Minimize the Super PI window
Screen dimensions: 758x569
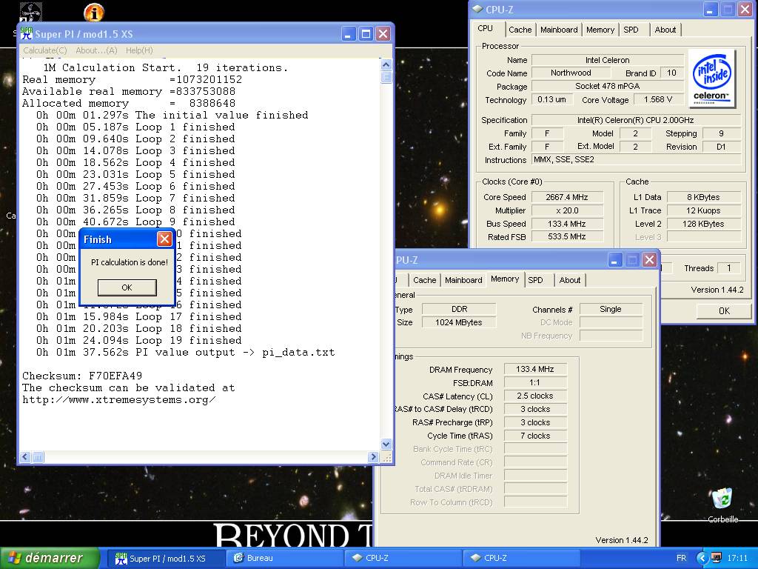(349, 34)
